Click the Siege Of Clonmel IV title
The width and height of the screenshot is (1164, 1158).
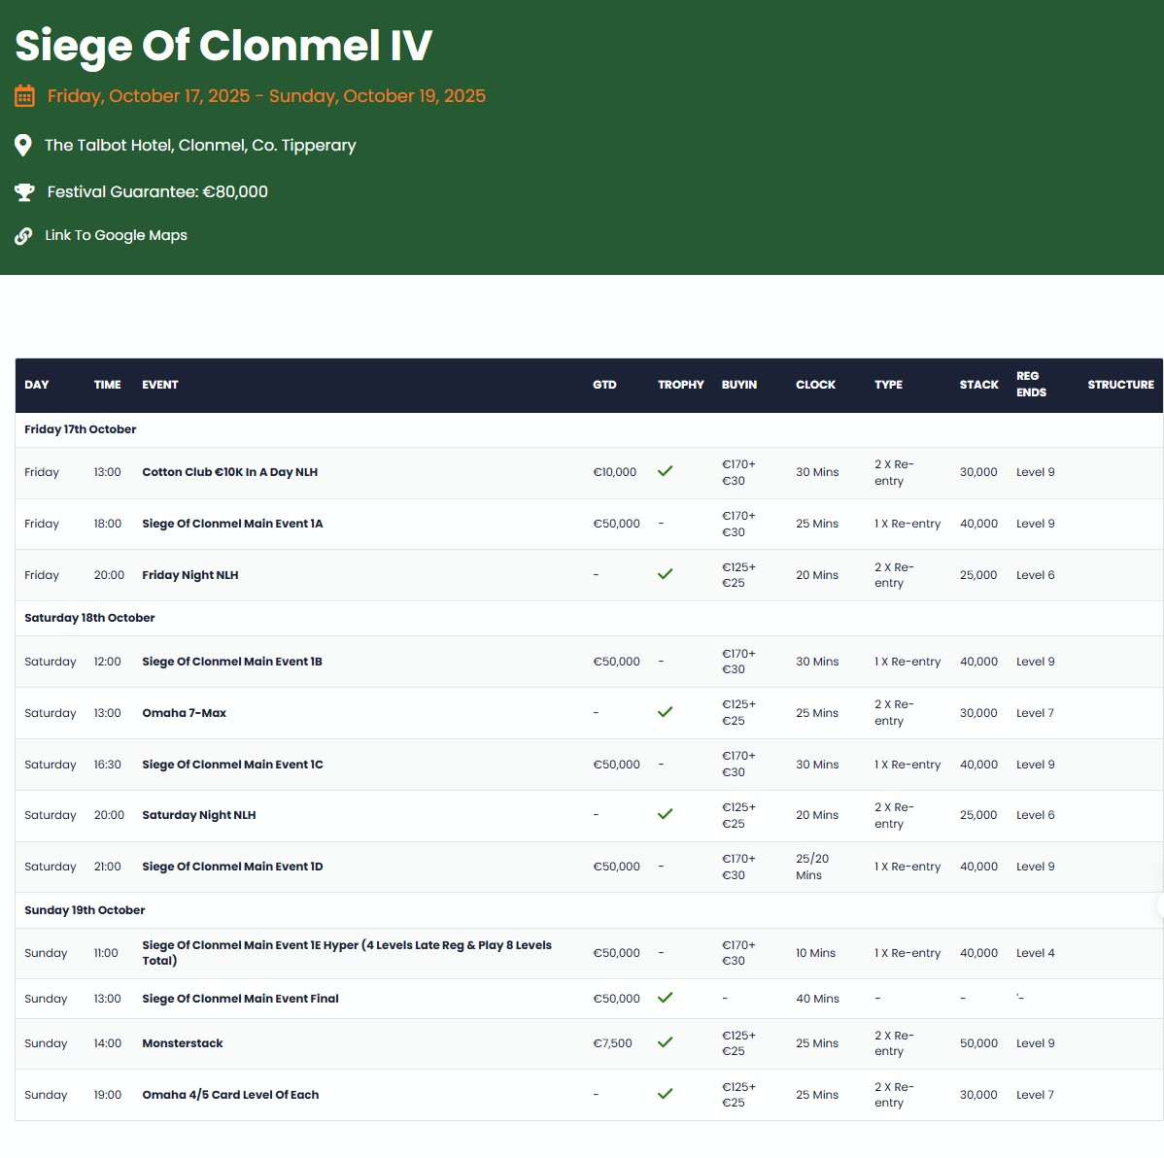(x=223, y=46)
